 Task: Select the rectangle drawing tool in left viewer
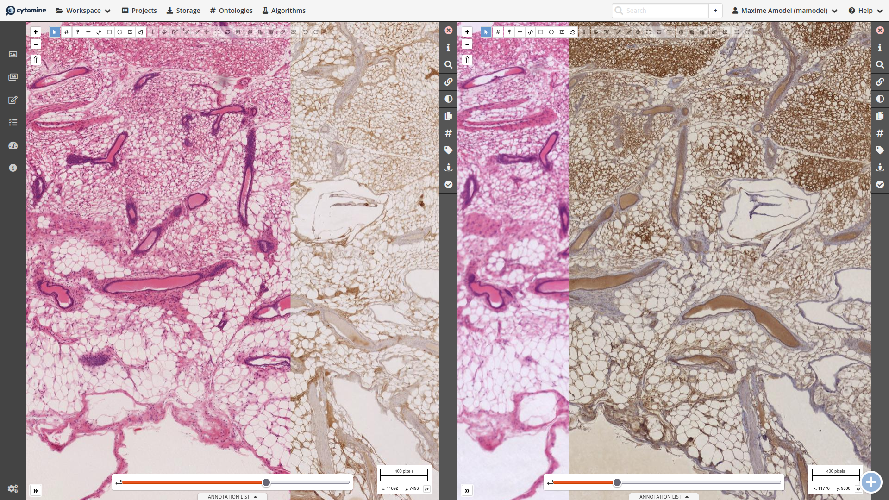click(x=109, y=32)
